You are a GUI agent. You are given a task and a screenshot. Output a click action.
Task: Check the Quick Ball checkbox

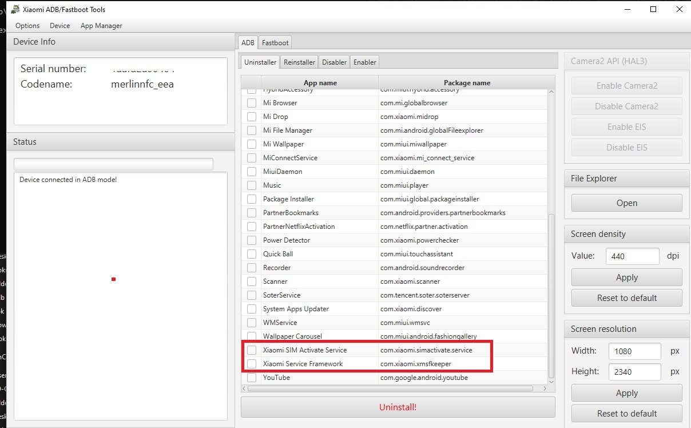tap(252, 254)
